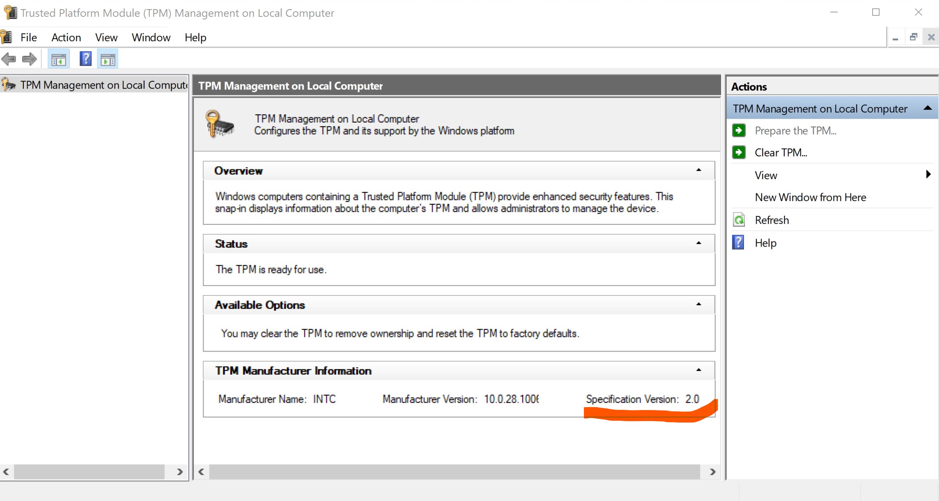Collapse TPM Management actions group header
Screen dimensions: 939x501
(928, 108)
